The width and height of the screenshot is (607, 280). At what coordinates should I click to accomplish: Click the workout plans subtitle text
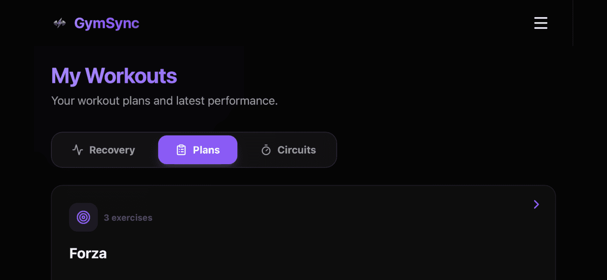[x=164, y=101]
